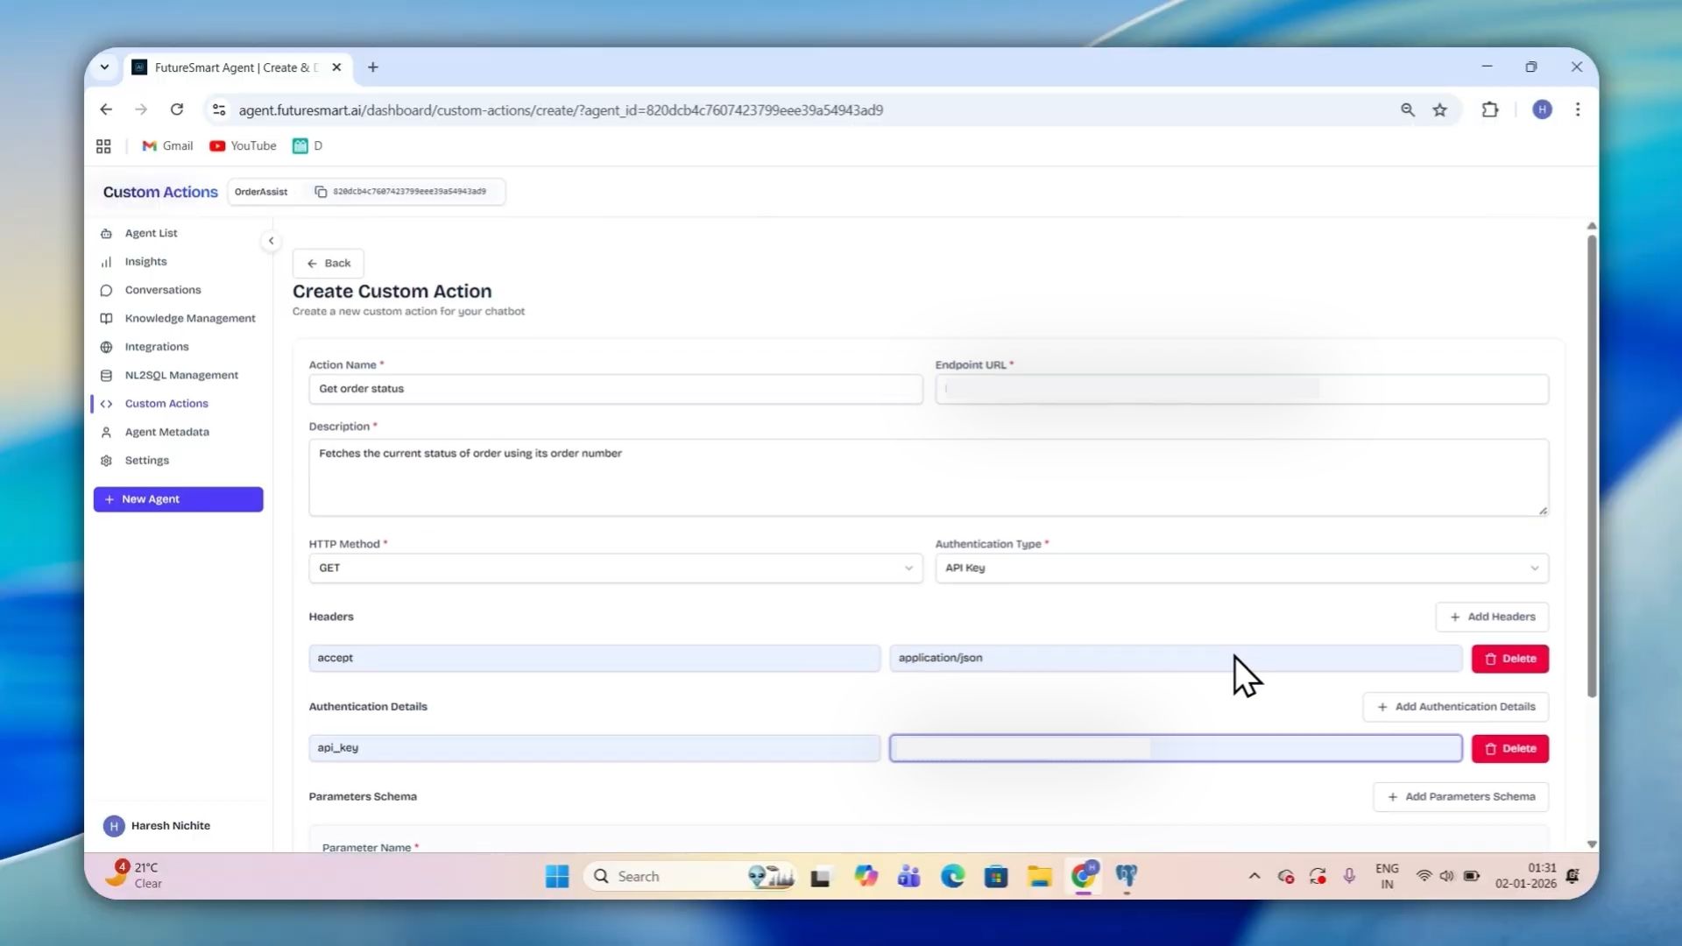The width and height of the screenshot is (1682, 946).
Task: Open Microsoft Store from taskbar
Action: 996,876
